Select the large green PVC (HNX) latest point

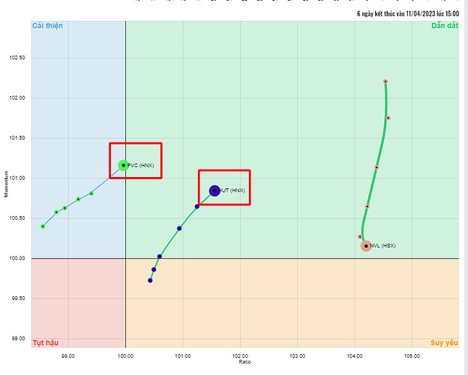click(x=123, y=165)
